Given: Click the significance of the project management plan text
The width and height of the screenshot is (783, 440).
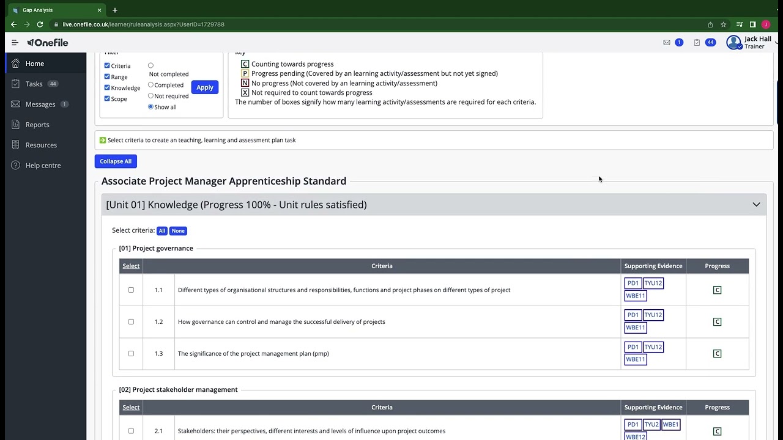Looking at the screenshot, I should click(253, 353).
